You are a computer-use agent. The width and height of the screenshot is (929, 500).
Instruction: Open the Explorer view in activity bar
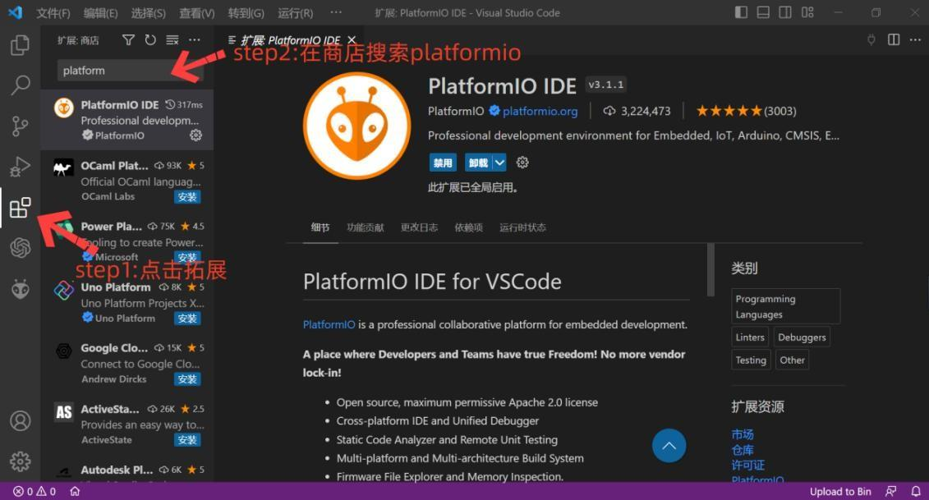coord(20,45)
